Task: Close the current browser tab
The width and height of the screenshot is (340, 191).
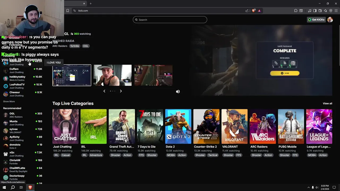Action: (x=84, y=3)
